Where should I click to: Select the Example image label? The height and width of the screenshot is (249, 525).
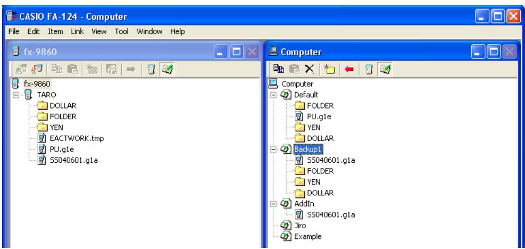tap(307, 237)
